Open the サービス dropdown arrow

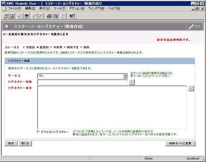(125, 76)
